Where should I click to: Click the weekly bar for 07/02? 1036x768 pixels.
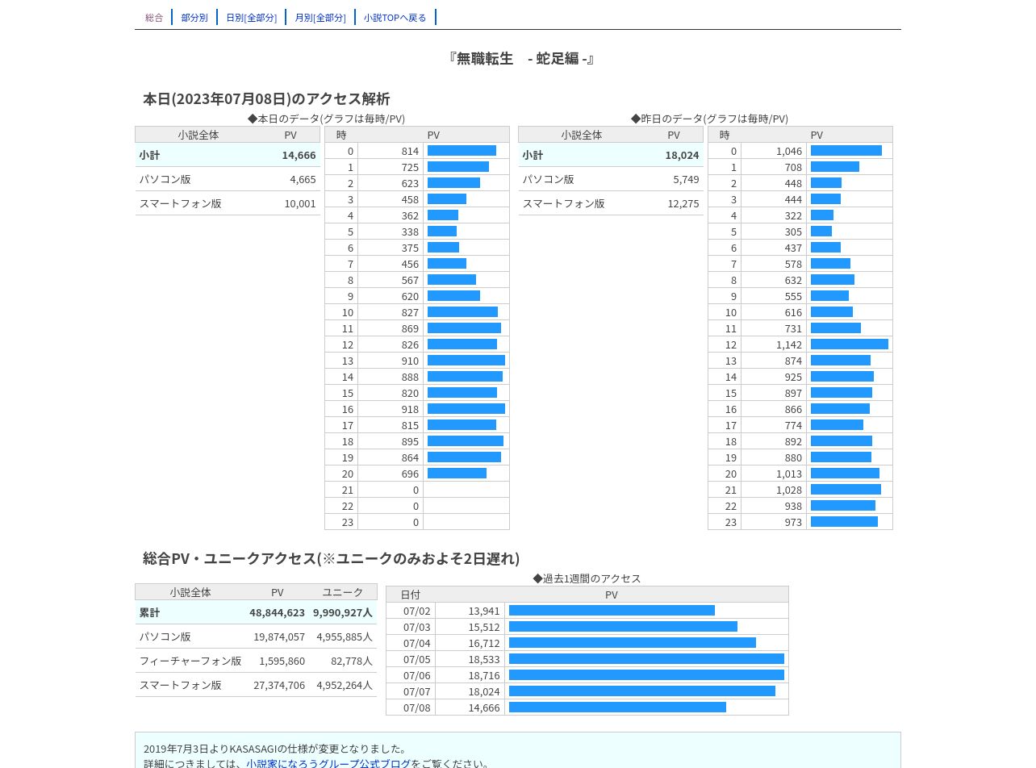pos(612,611)
